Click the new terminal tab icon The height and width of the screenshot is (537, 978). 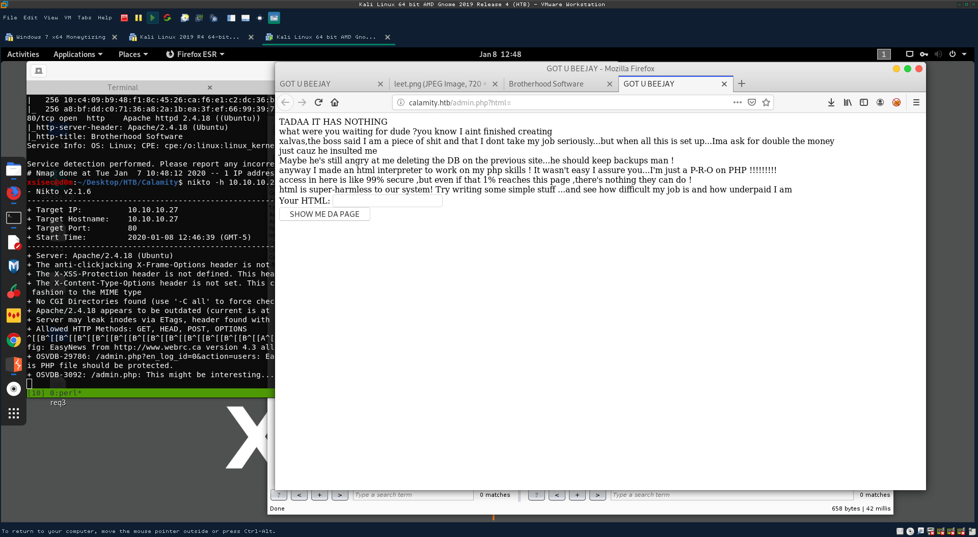[39, 71]
